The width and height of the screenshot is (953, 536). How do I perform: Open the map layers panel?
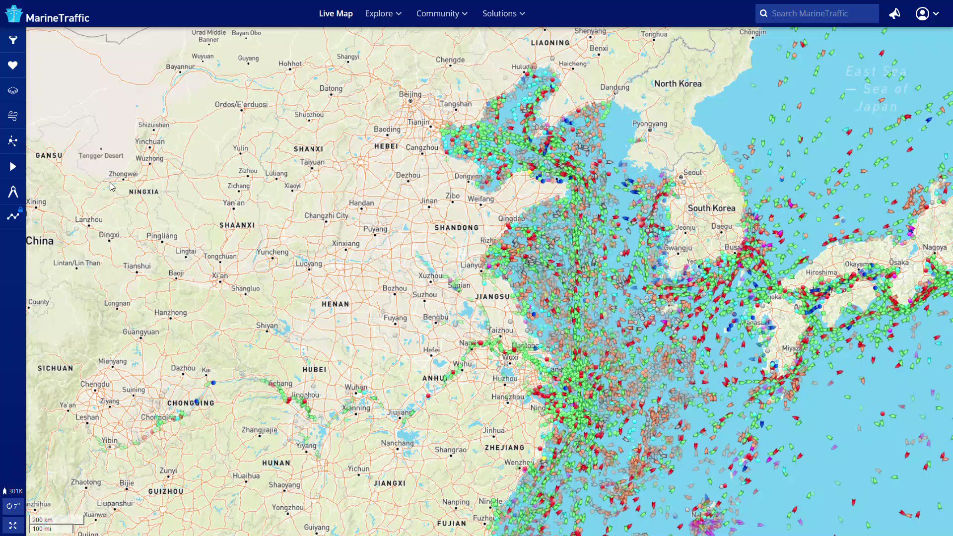[13, 90]
